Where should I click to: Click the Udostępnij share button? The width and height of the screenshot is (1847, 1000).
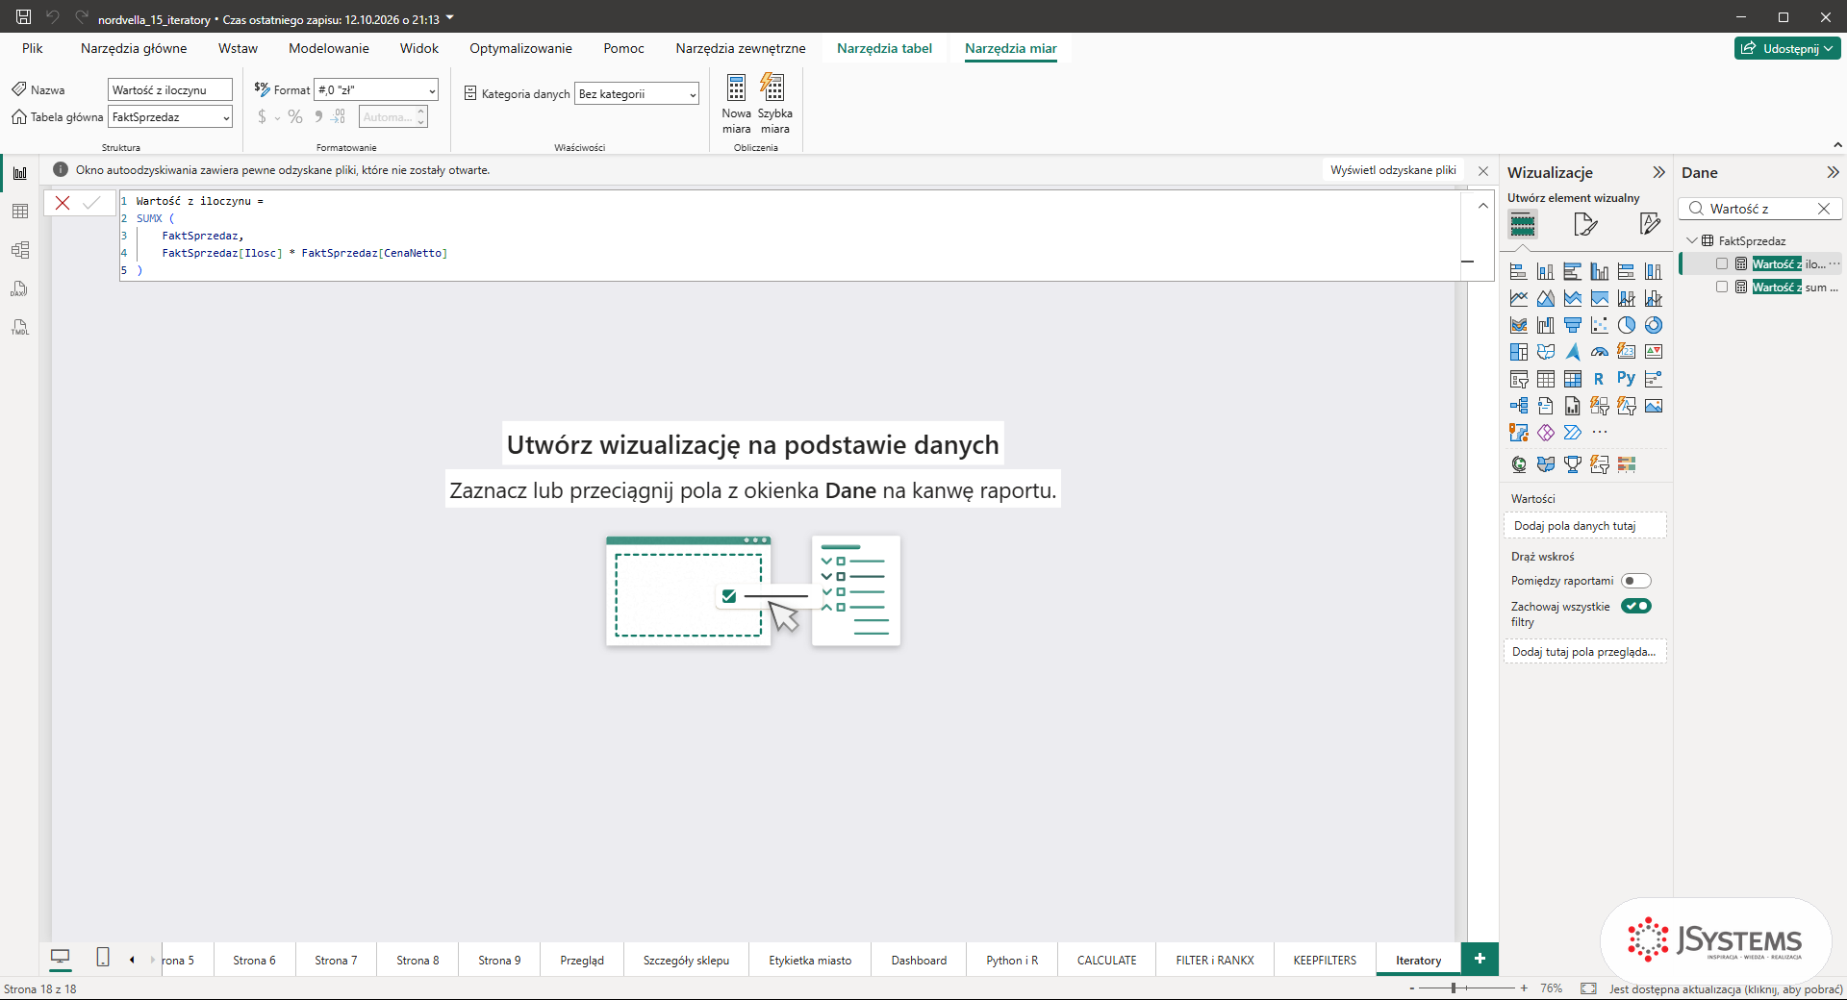coord(1787,48)
